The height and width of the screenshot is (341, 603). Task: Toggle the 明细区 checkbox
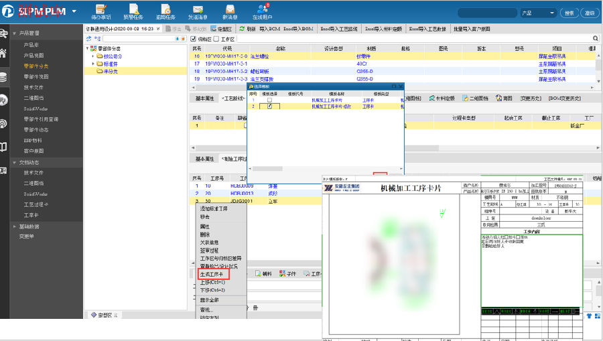[194, 39]
